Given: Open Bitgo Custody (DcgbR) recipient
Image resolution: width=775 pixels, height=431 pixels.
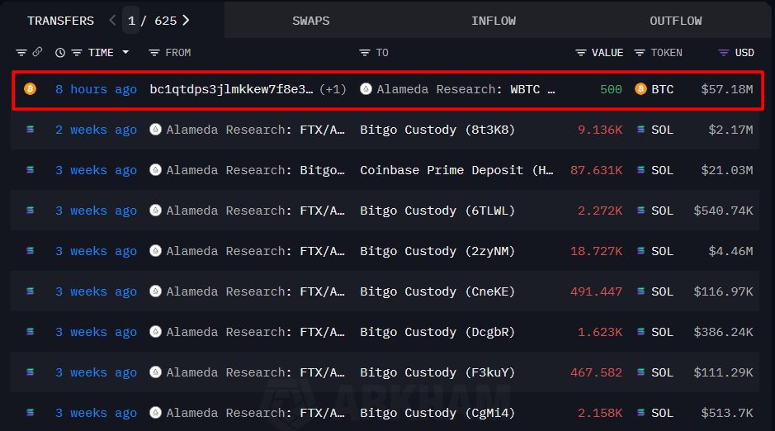Looking at the screenshot, I should [437, 333].
